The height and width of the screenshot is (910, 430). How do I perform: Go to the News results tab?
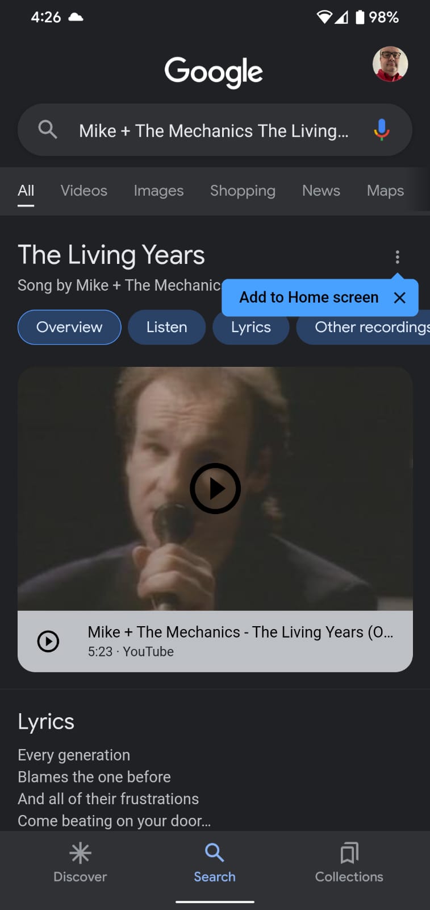(321, 191)
